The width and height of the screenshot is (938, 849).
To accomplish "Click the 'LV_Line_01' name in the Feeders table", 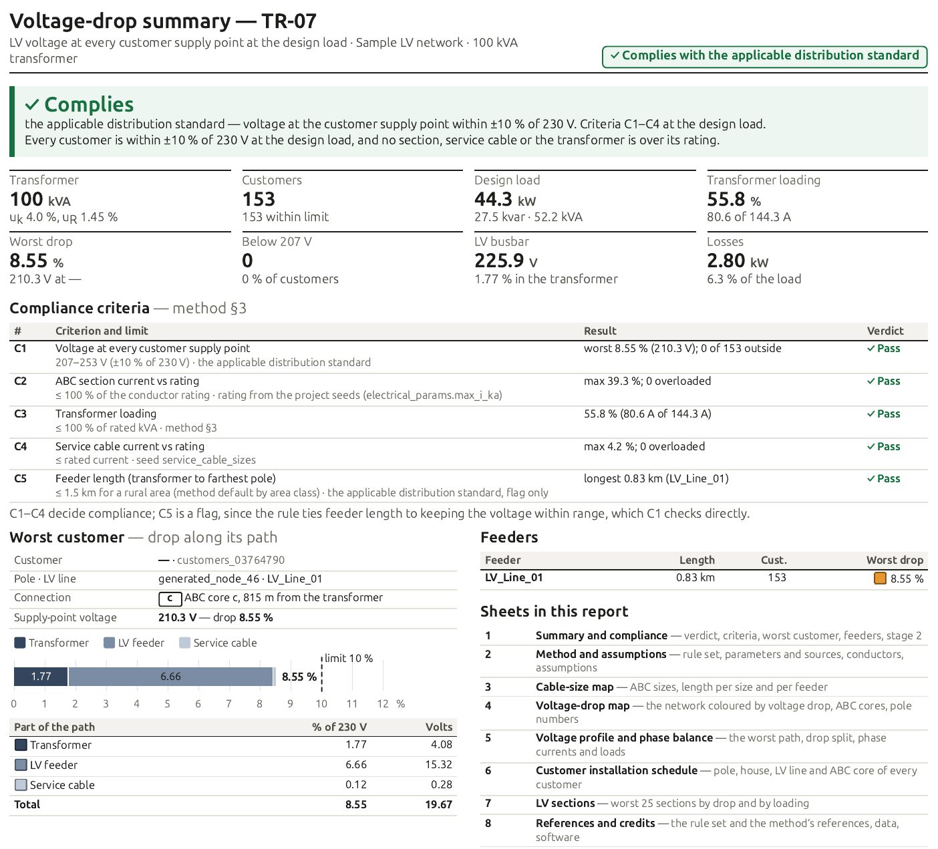I will coord(514,578).
